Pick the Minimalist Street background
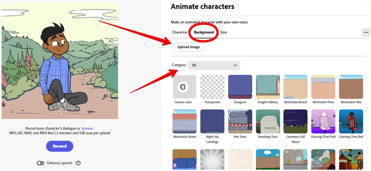 (x=185, y=122)
